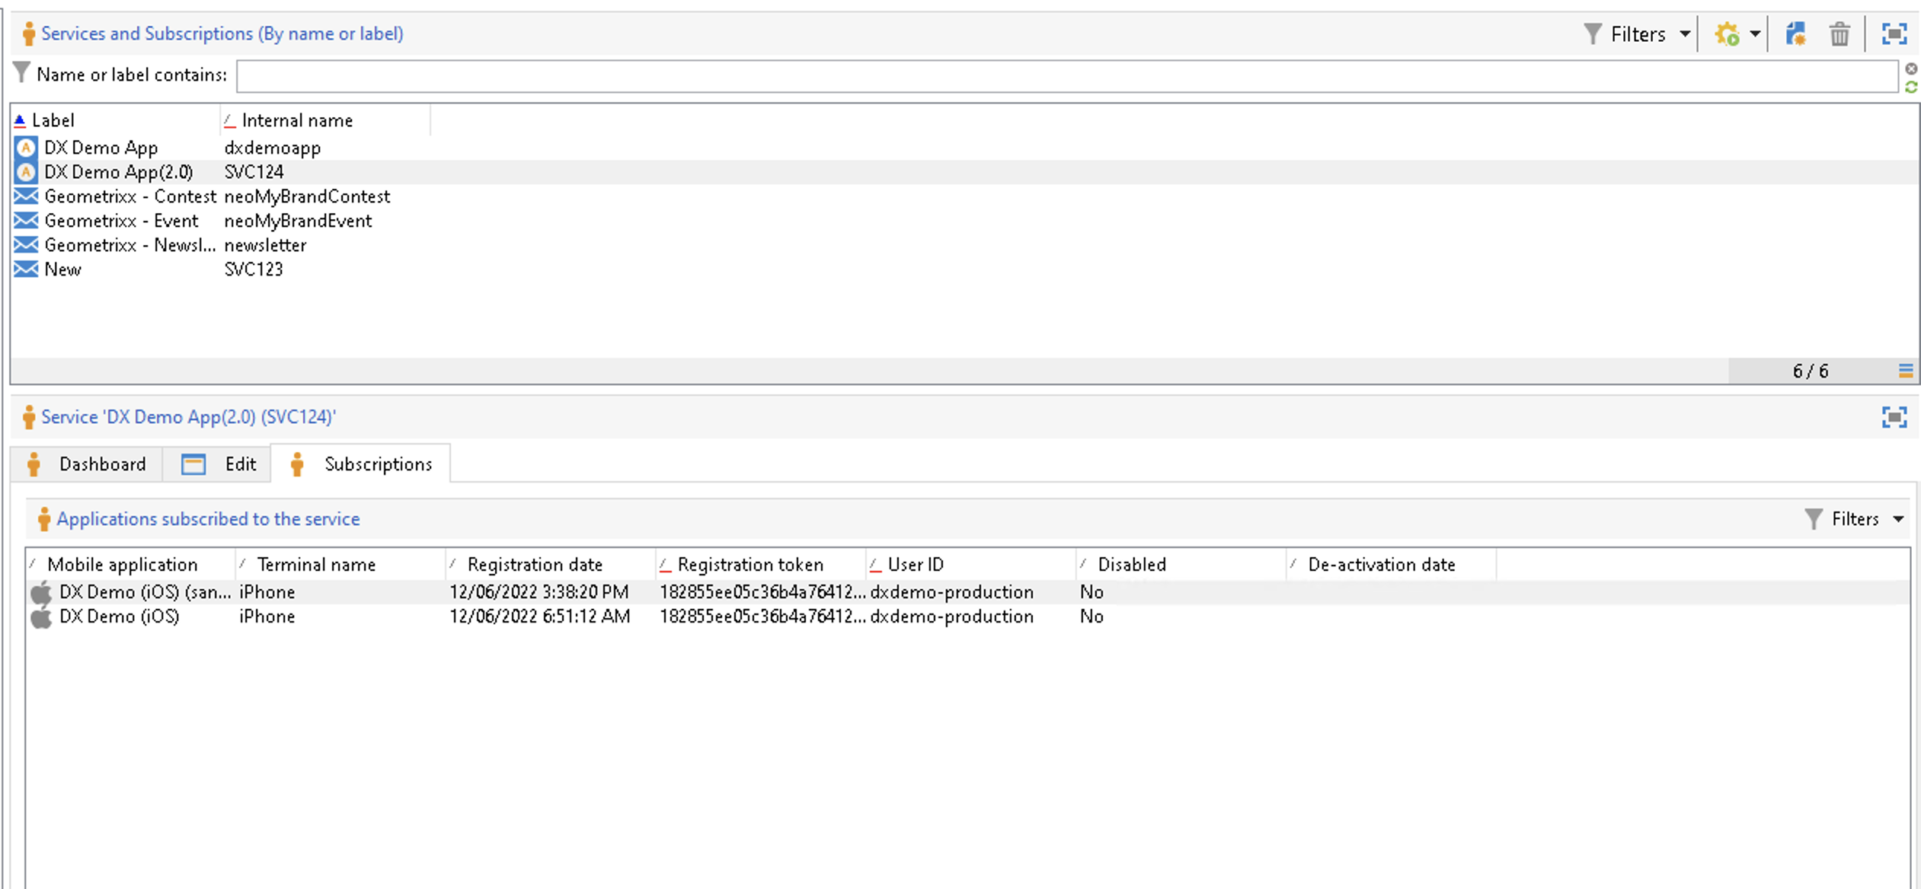Sort by Terminal name column
The width and height of the screenshot is (1921, 889).
340,565
